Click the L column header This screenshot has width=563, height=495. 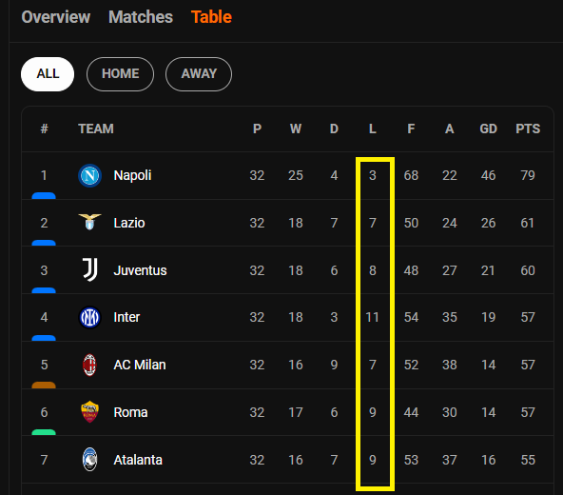(x=373, y=129)
